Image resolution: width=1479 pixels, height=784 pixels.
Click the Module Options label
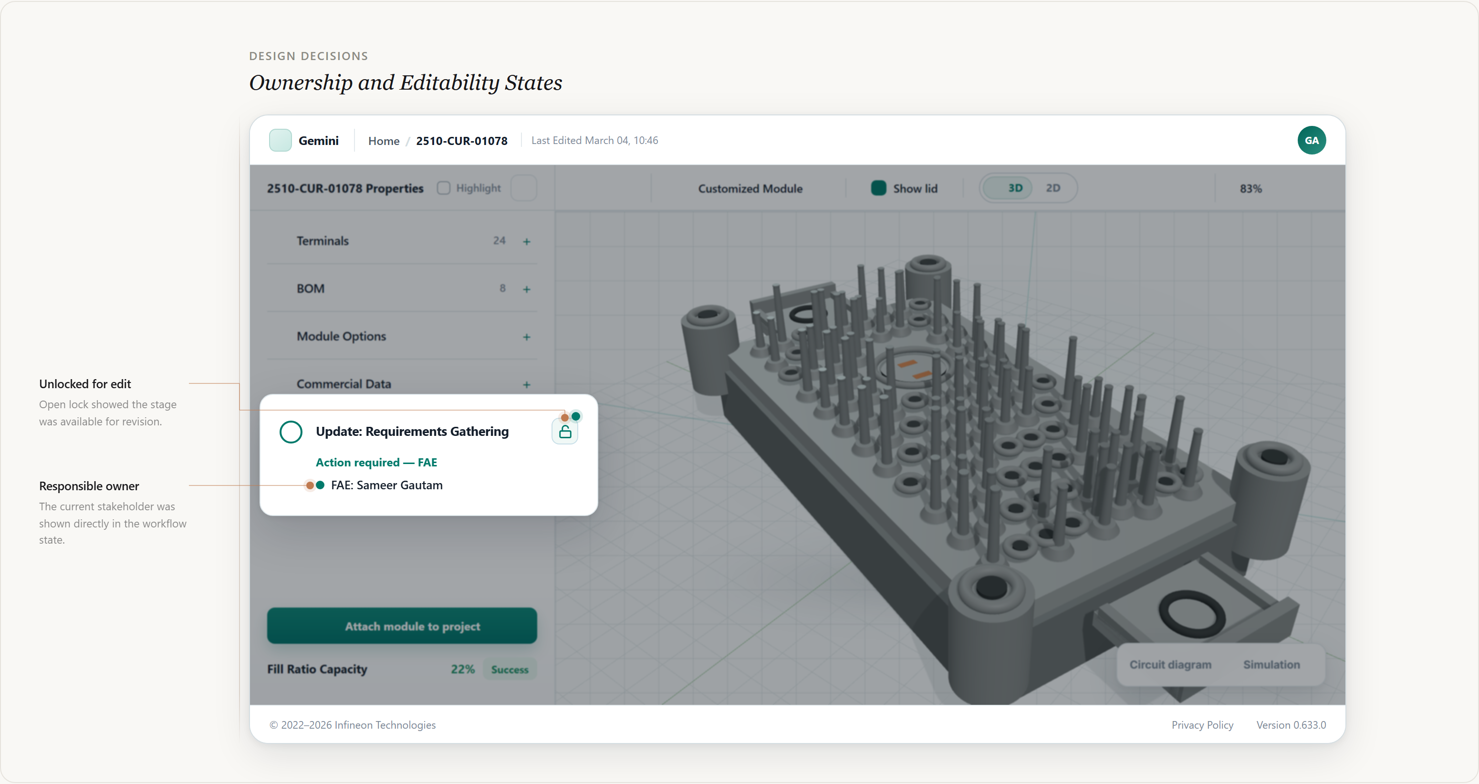pyautogui.click(x=341, y=336)
